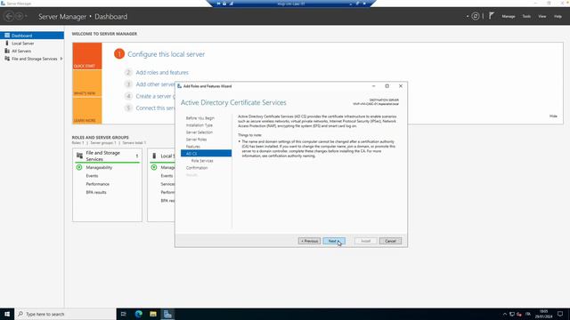Open Performance in File and Storage Services tile
The width and height of the screenshot is (570, 320).
pyautogui.click(x=97, y=184)
